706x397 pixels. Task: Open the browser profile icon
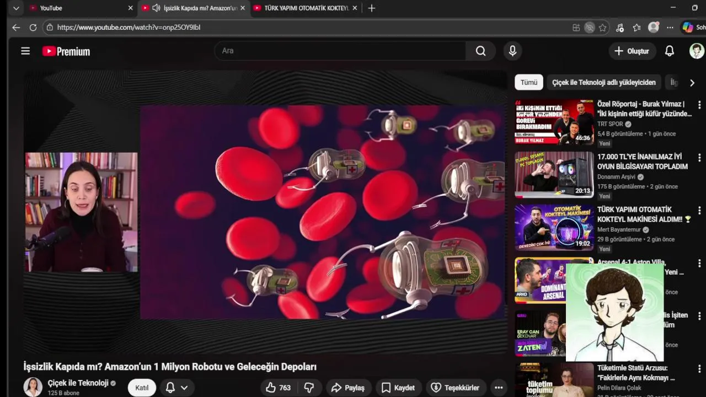[654, 27]
